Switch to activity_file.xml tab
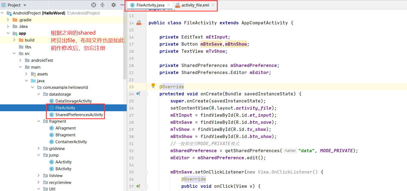The image size is (407, 191). pos(195,5)
